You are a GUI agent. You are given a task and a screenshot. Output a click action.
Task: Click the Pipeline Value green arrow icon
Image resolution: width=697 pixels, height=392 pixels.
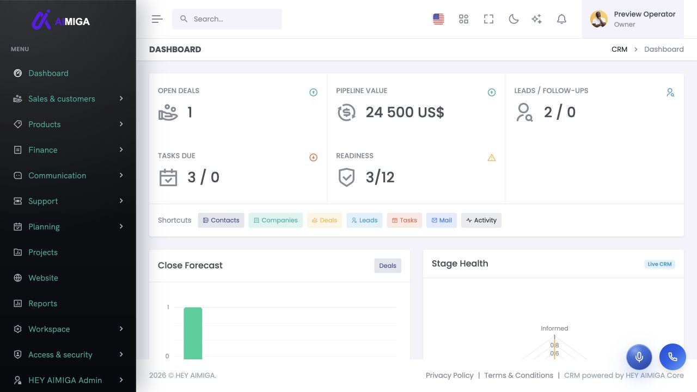click(x=492, y=93)
